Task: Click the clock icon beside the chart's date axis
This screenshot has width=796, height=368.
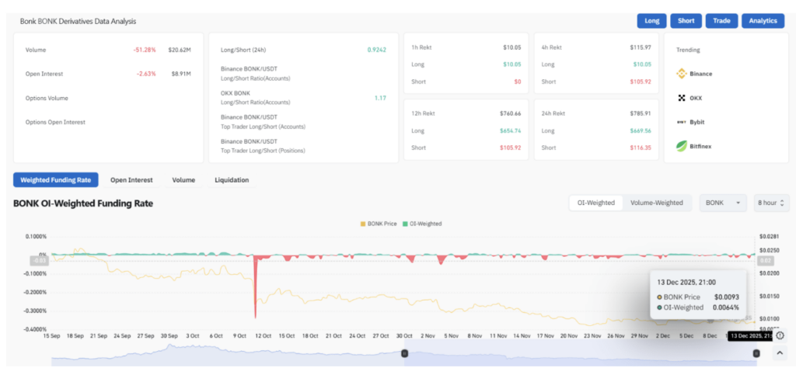Action: point(780,336)
